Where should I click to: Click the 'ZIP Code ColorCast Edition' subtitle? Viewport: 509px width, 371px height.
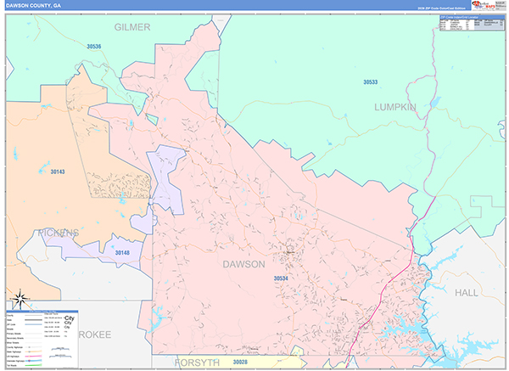click(x=441, y=8)
